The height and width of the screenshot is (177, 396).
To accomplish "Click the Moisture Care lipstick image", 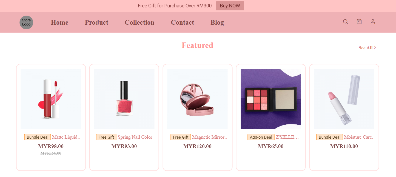I will point(344,99).
